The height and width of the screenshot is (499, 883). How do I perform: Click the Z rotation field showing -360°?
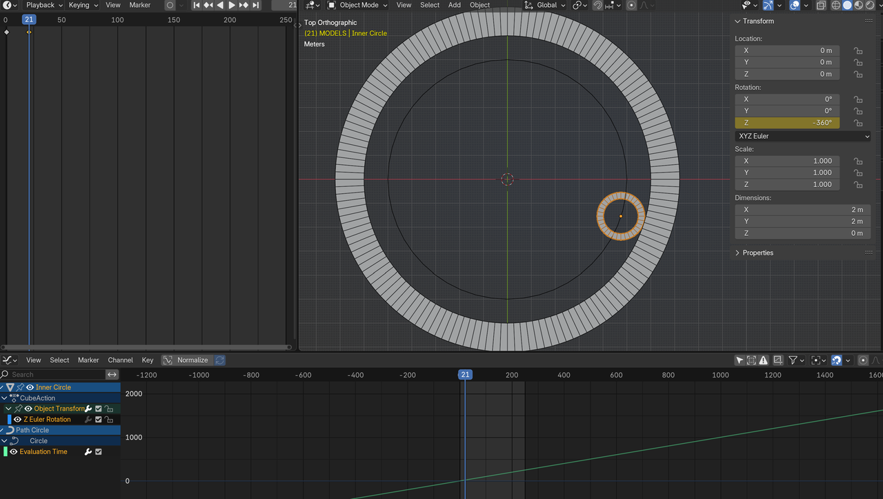point(786,123)
